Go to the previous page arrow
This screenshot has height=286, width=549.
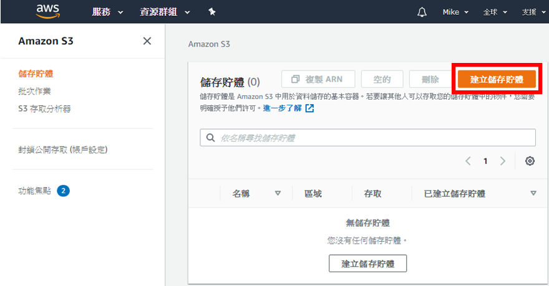[x=468, y=161]
